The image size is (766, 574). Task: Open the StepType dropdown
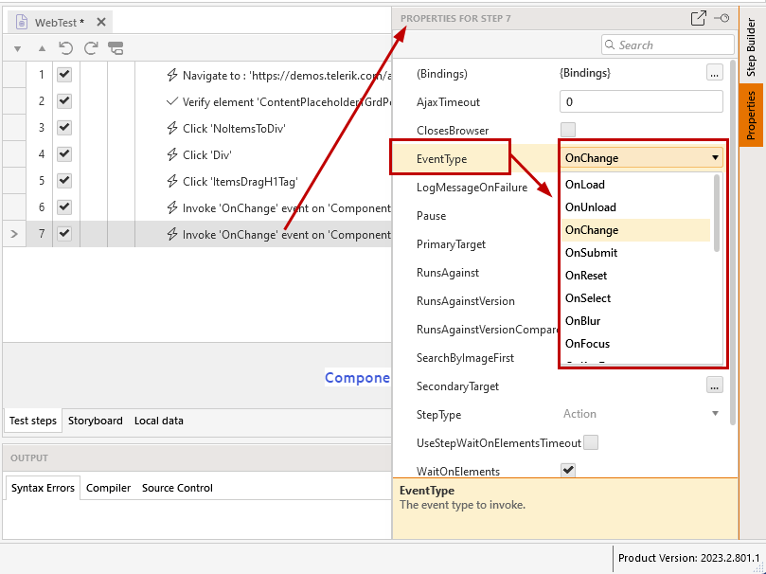pyautogui.click(x=714, y=414)
